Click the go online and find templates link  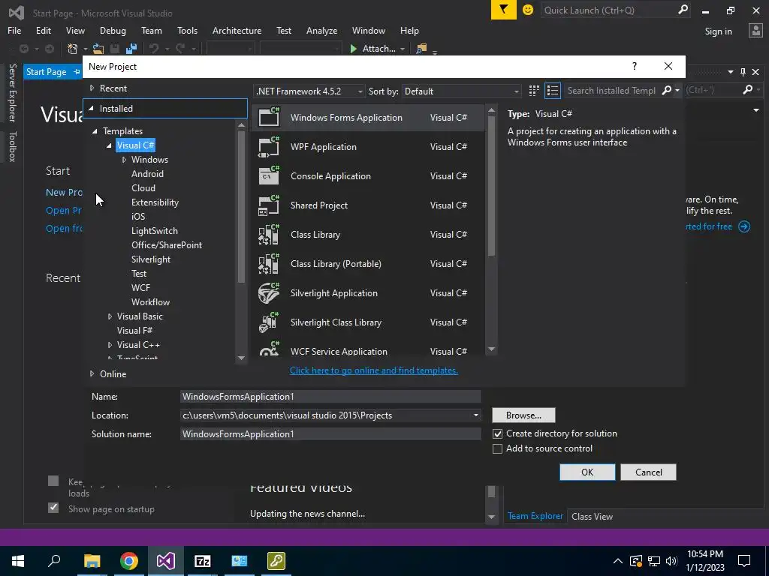(x=374, y=370)
